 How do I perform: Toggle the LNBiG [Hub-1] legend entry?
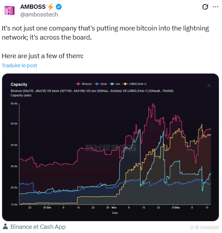point(134,84)
